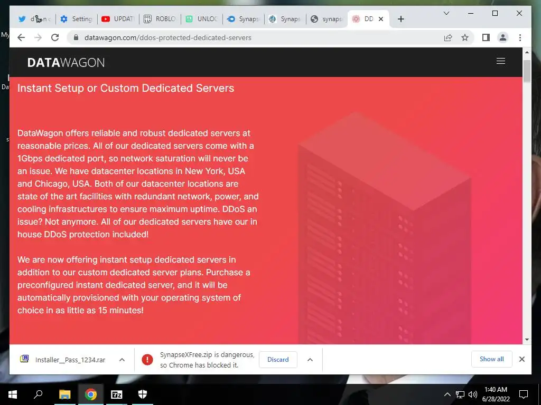Switch to the Settings tab

(76, 19)
